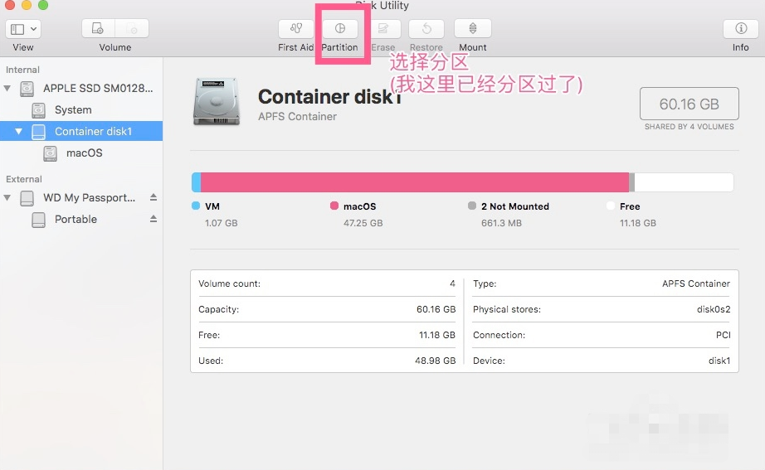
Task: Eject the Portable volume
Action: [153, 220]
